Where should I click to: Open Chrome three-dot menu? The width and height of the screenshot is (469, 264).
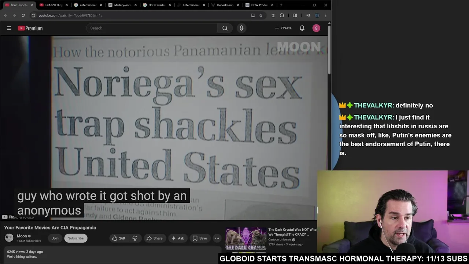click(326, 15)
